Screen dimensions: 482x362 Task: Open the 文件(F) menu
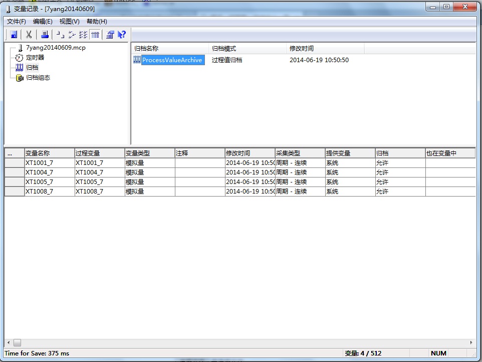17,22
